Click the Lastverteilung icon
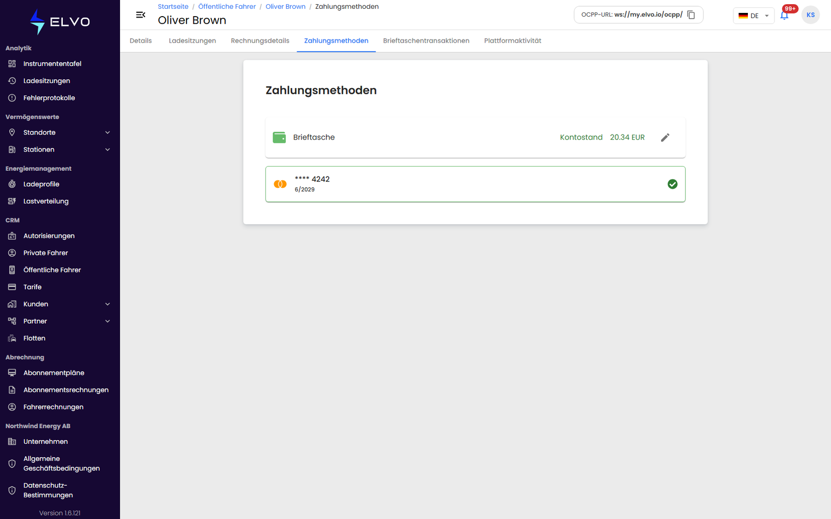The image size is (831, 519). click(12, 201)
